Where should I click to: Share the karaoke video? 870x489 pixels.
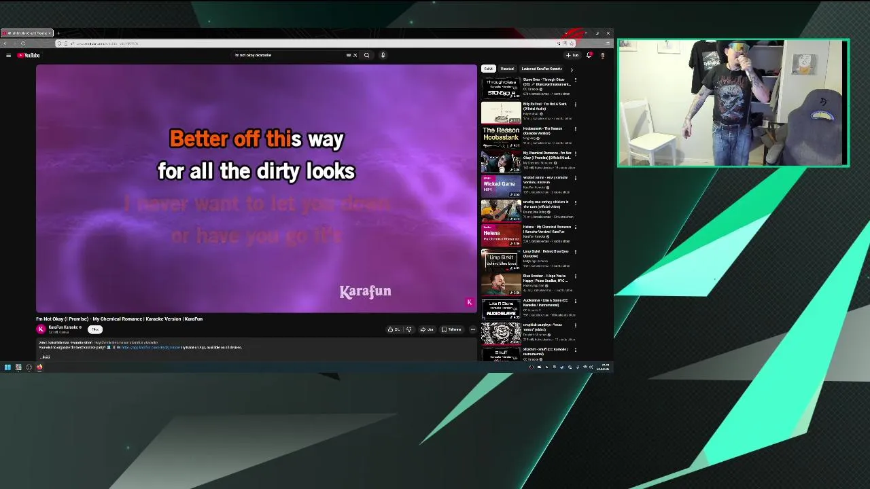tap(427, 329)
